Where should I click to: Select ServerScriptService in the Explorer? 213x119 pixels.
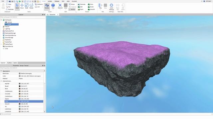9,35
